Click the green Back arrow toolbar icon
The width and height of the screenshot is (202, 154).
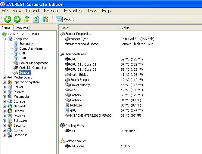pos(8,19)
